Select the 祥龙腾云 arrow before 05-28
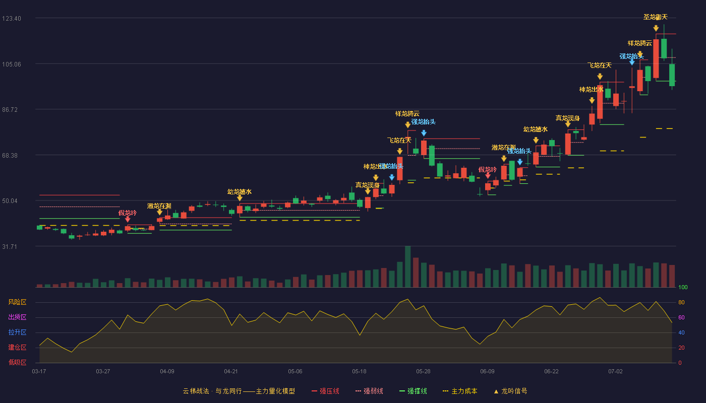This screenshot has width=706, height=403. click(407, 125)
